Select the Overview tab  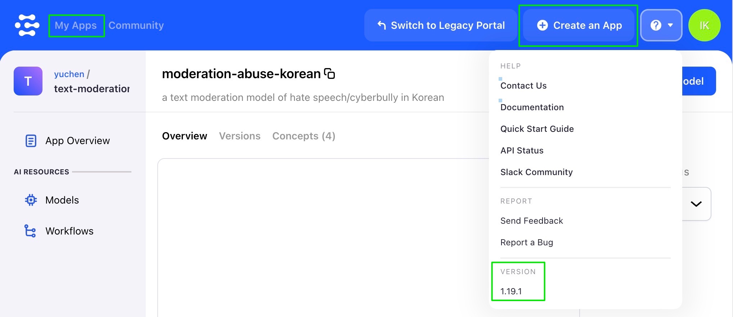click(184, 136)
